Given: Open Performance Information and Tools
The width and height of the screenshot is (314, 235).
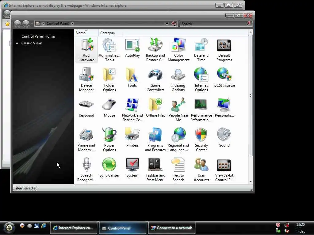Looking at the screenshot, I should coord(201,110).
